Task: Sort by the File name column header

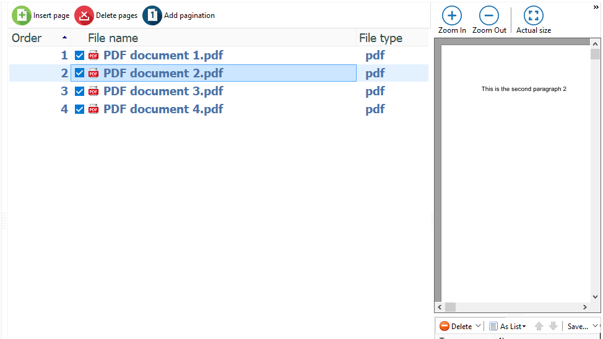Action: 113,38
